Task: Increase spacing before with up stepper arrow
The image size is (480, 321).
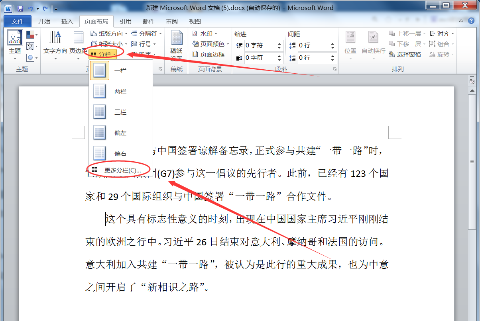Action: 333,43
